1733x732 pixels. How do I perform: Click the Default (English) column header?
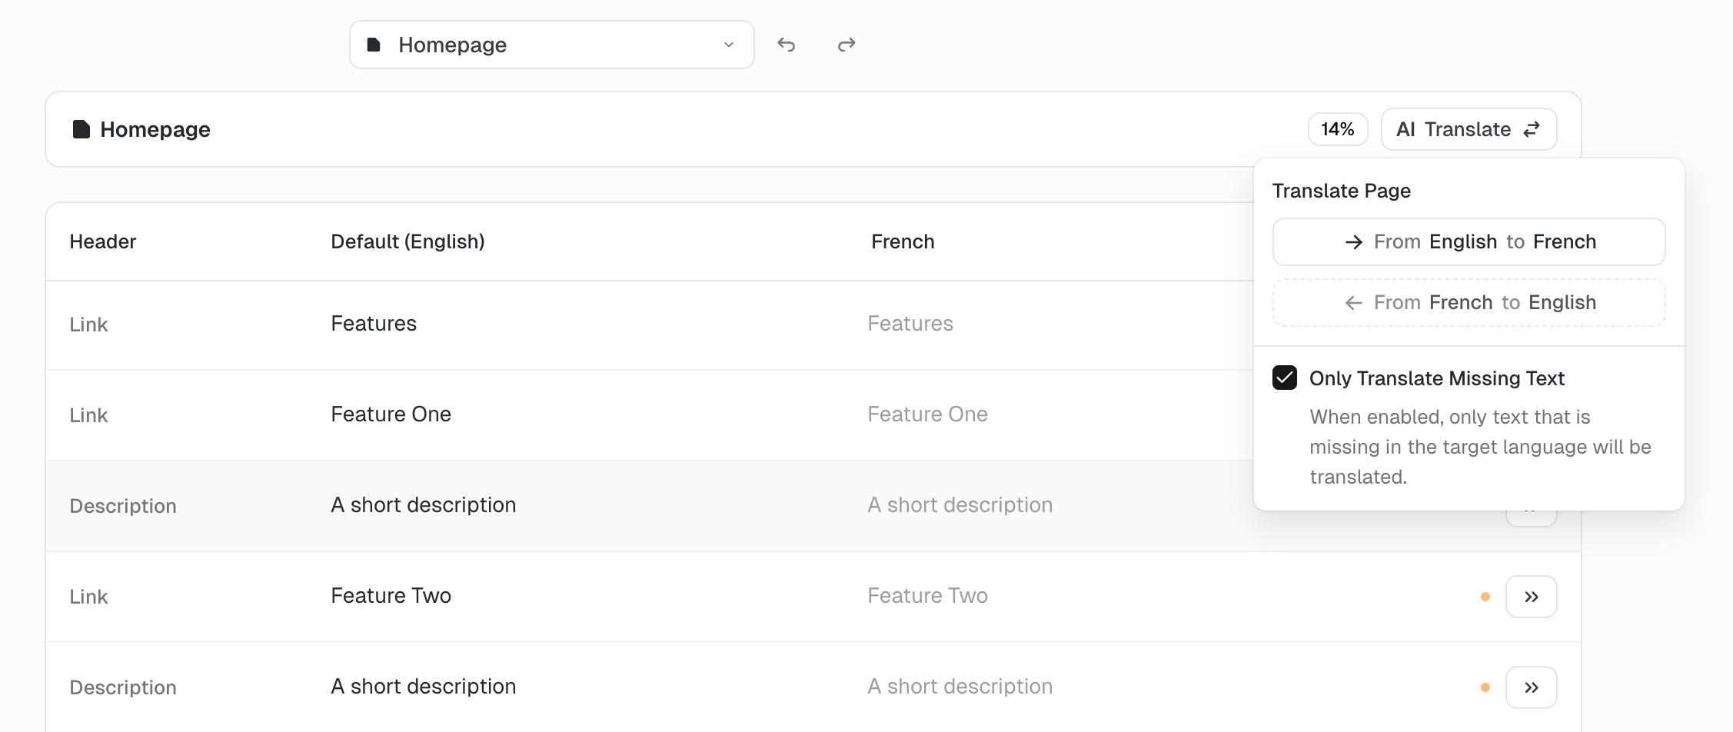407,241
